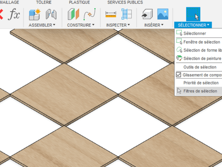
Task: Click the Insert Derive icon
Action: click(147, 15)
